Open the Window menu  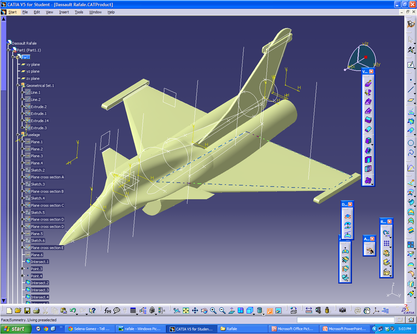coord(95,12)
